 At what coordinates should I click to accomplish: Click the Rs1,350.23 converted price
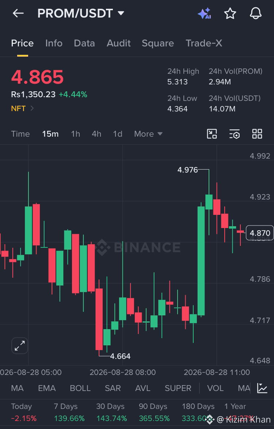[33, 94]
